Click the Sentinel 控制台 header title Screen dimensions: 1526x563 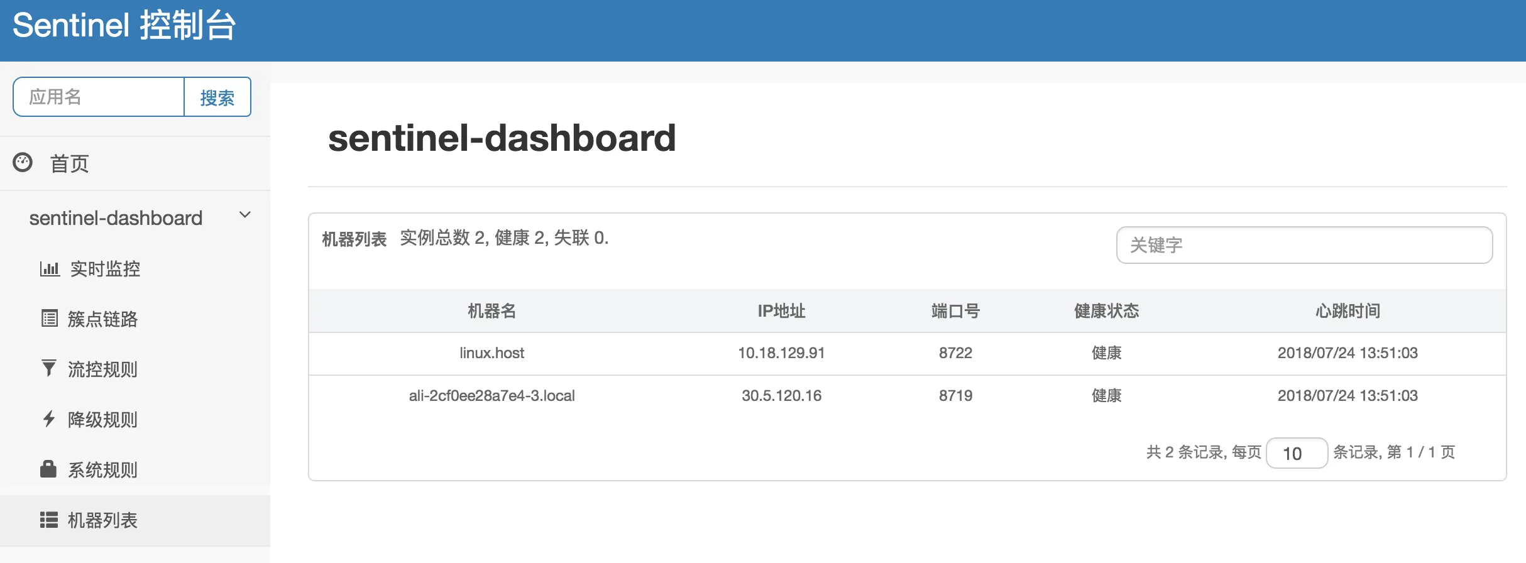pos(124,26)
